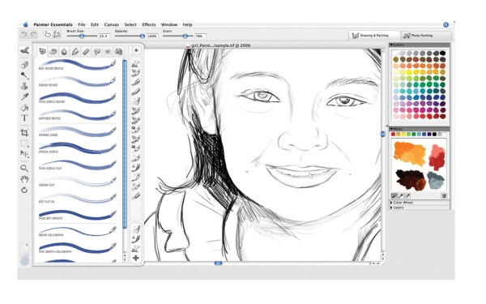Select the Text tool
The height and width of the screenshot is (304, 486).
click(24, 118)
